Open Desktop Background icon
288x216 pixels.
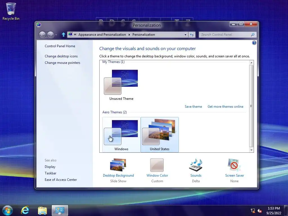[x=118, y=165]
